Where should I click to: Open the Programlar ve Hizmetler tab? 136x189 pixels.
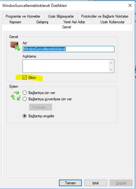click(x=23, y=16)
